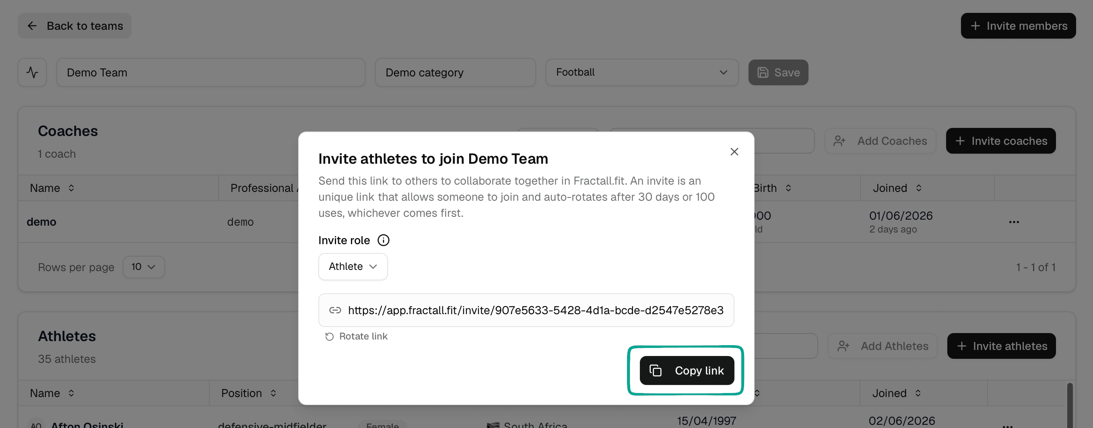This screenshot has width=1093, height=428.
Task: Click the Save button
Action: (778, 72)
